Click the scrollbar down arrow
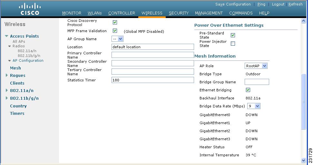The height and width of the screenshot is (165, 313). (303, 160)
